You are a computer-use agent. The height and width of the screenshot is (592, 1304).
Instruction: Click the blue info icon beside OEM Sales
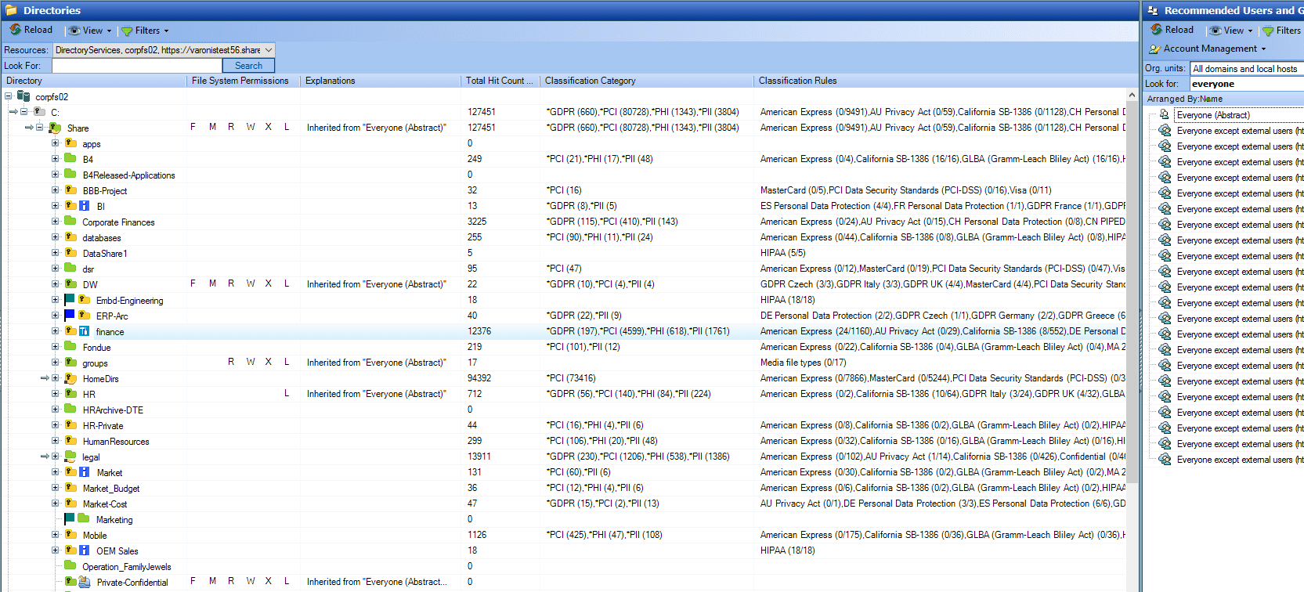(x=84, y=550)
